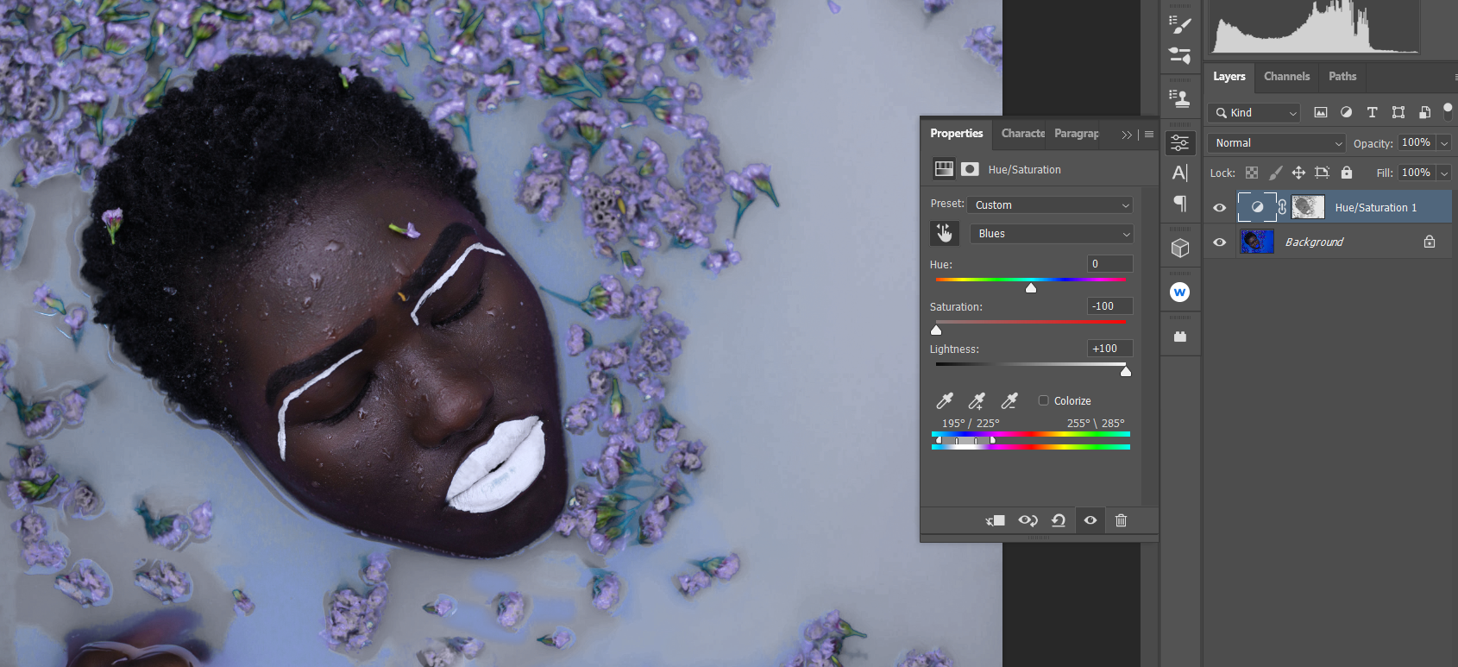Open the Clone Source panel icon
The width and height of the screenshot is (1458, 667).
[1179, 98]
